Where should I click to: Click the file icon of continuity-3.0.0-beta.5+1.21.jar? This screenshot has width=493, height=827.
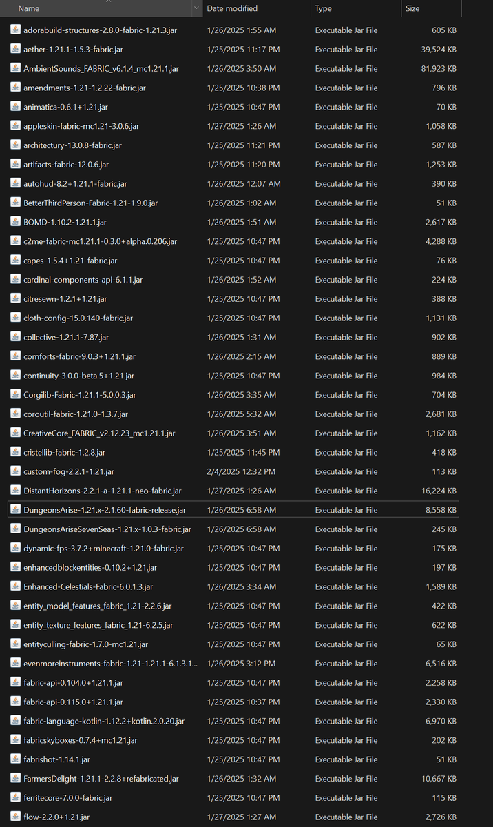(x=16, y=376)
